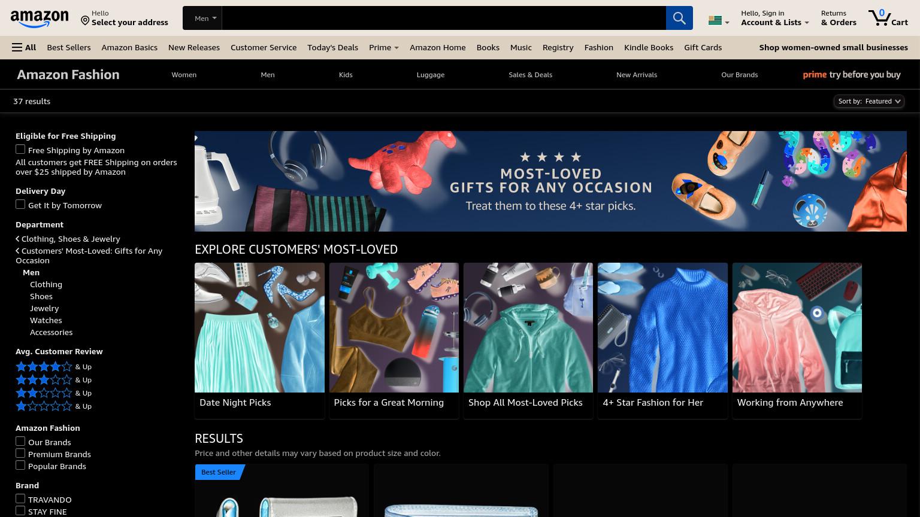Open Our Brands fashion tab

pos(740,75)
